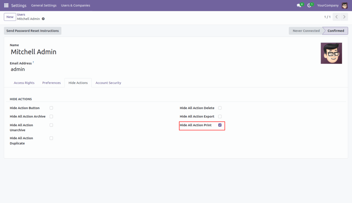Uncheck Hide All Action Print
Image resolution: width=352 pixels, height=203 pixels.
(220, 125)
